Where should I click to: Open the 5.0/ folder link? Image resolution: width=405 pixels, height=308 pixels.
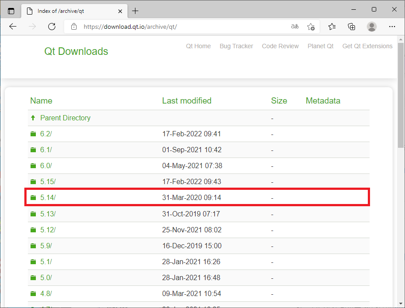click(x=46, y=278)
